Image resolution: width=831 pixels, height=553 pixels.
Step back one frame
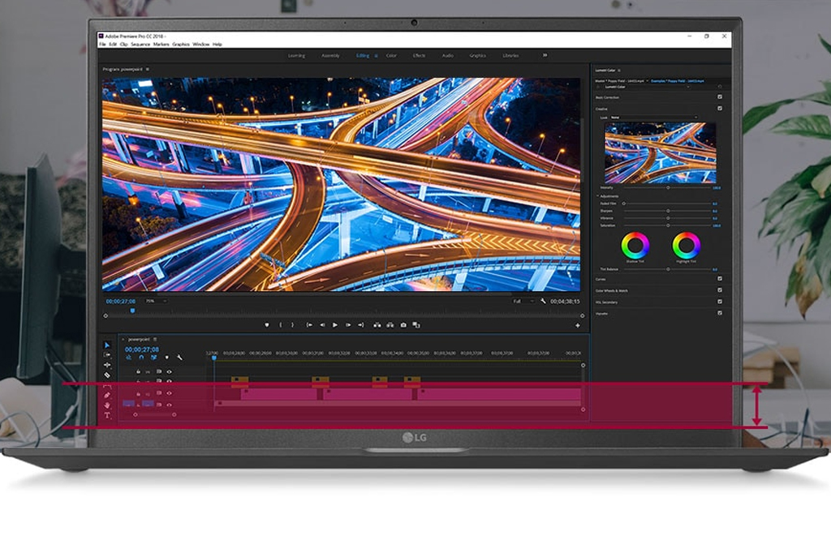(321, 325)
